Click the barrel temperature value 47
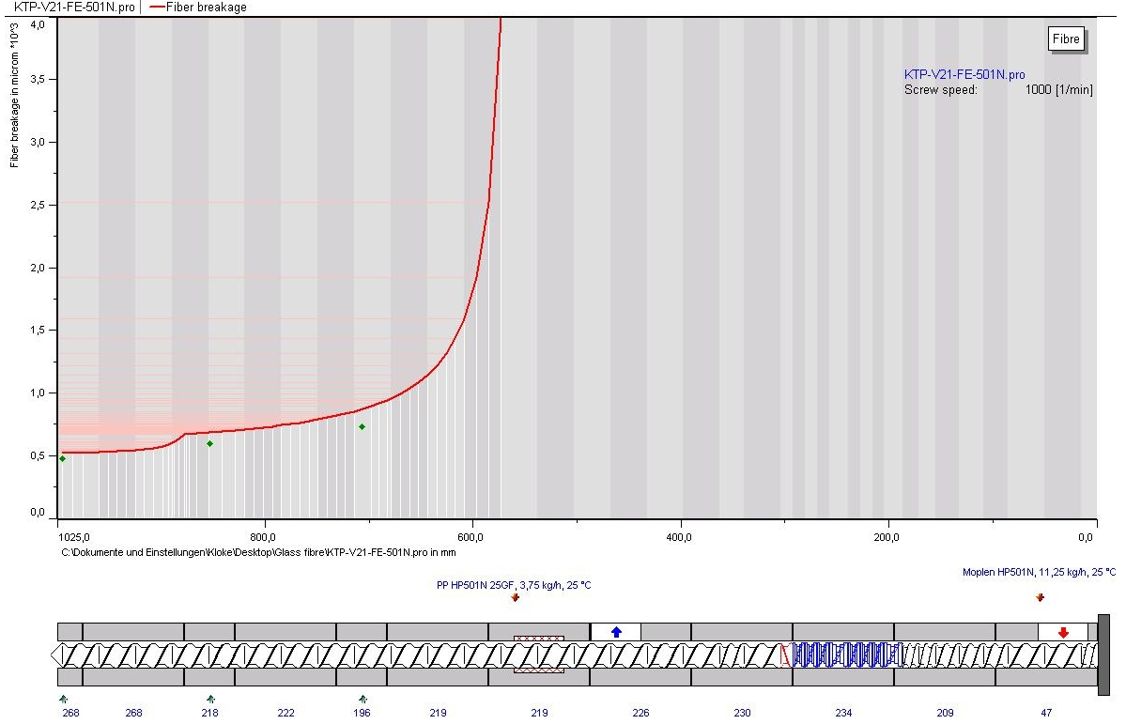The width and height of the screenshot is (1126, 724). 1046,713
